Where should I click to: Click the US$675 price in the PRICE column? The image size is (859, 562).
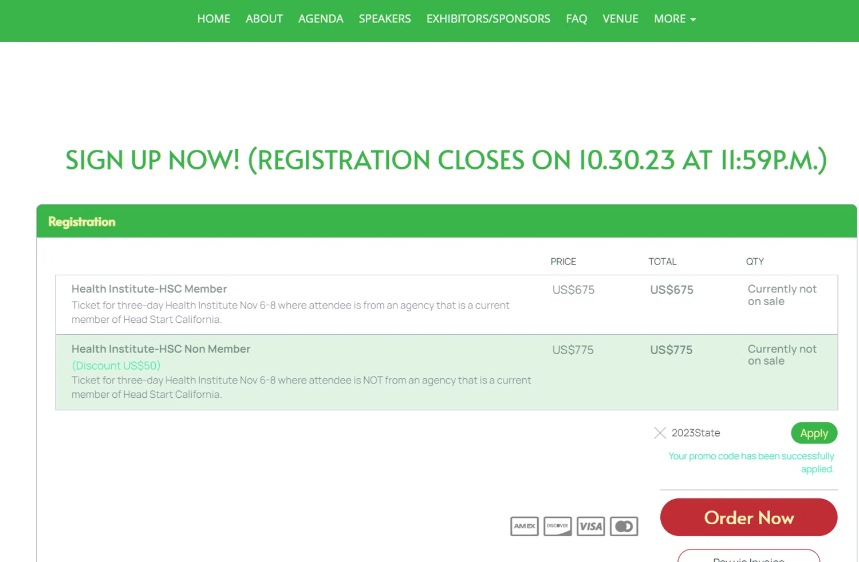(573, 290)
